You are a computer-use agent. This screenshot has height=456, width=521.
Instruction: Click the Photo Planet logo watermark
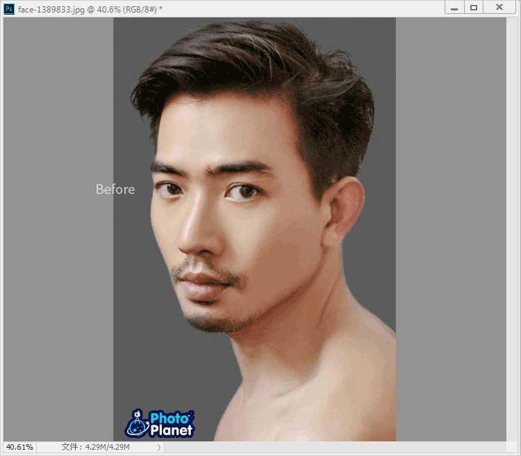160,423
